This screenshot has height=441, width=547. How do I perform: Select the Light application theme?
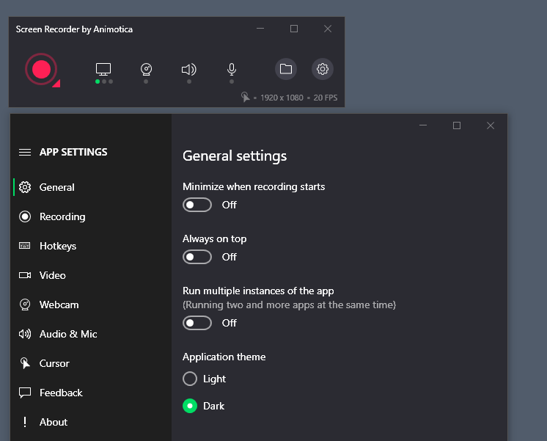pos(190,379)
